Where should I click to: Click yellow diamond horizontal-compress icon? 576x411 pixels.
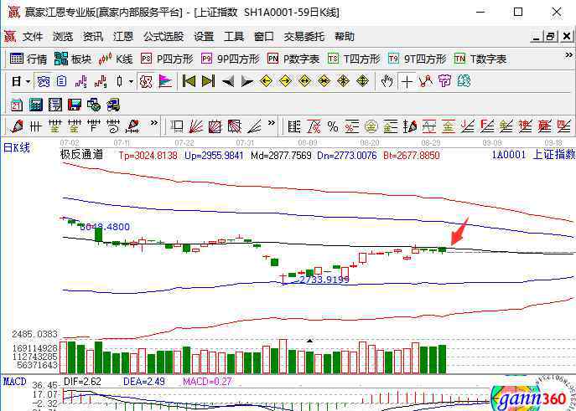point(324,81)
